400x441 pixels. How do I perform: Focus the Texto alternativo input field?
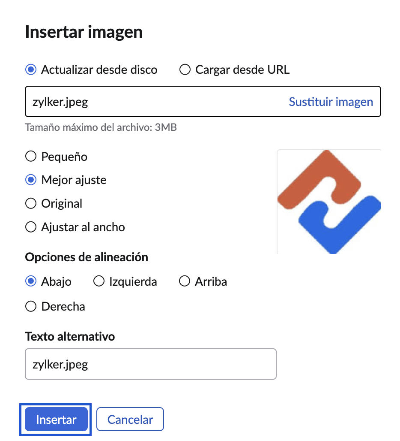click(151, 364)
